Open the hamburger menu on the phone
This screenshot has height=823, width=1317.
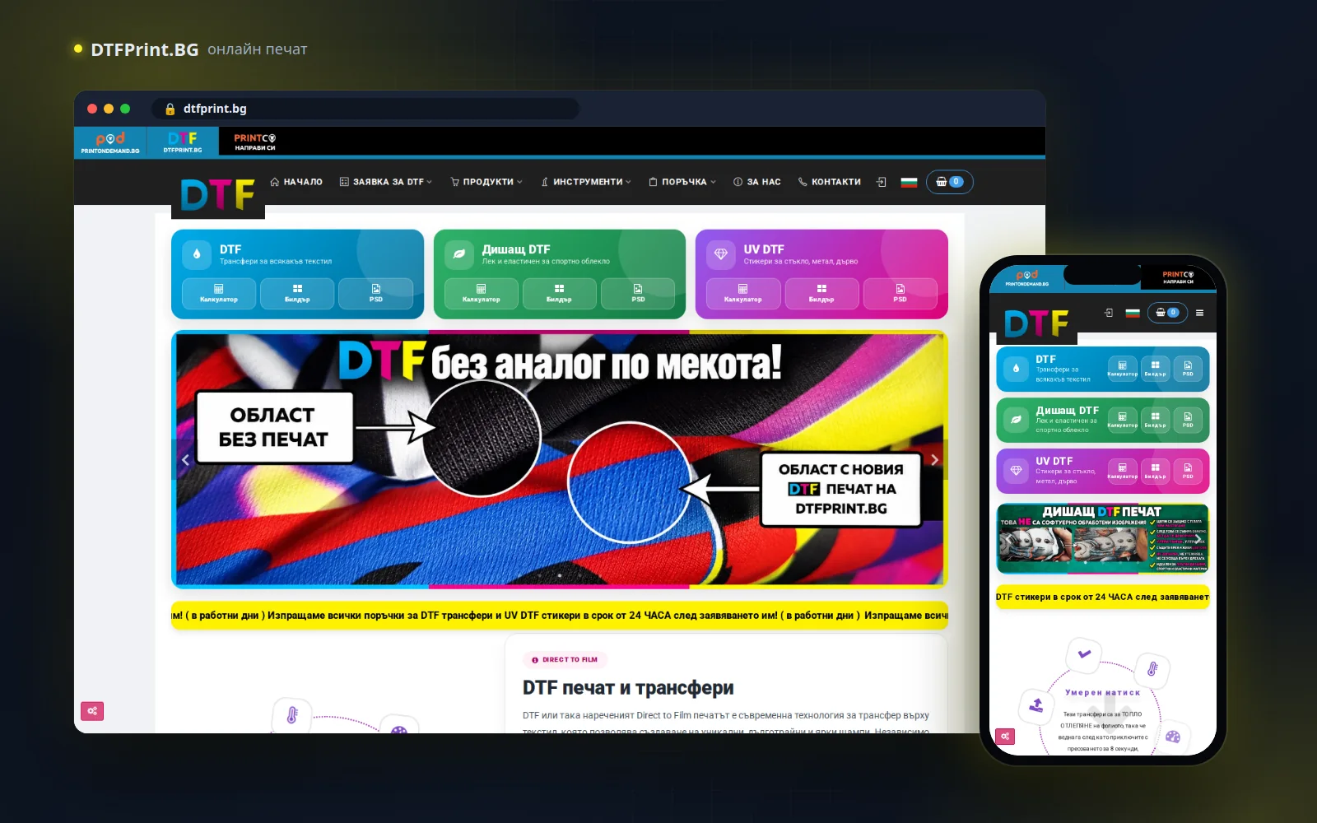point(1199,313)
